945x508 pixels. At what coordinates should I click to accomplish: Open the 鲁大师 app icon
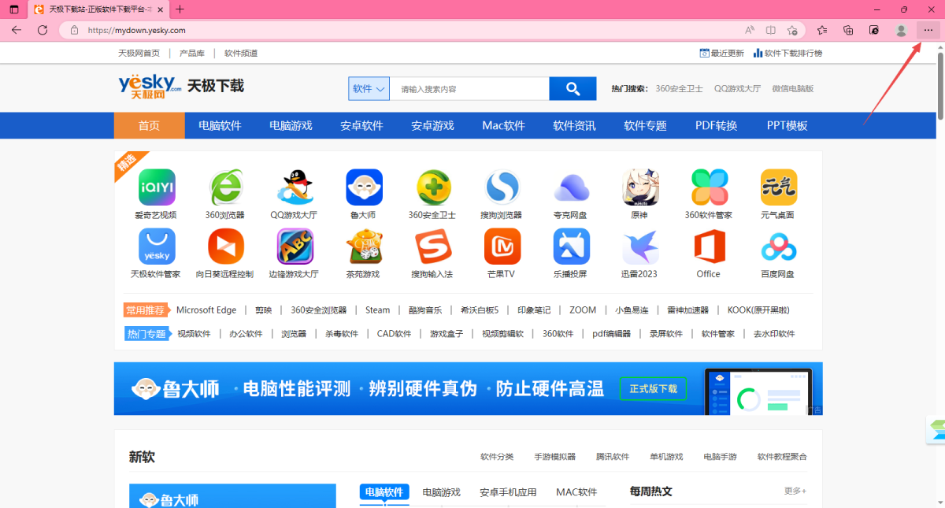point(364,187)
